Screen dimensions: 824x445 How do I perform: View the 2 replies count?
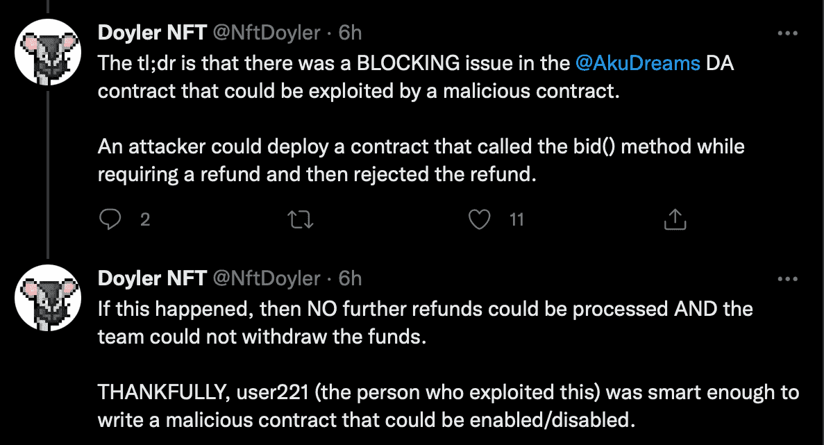(x=145, y=219)
